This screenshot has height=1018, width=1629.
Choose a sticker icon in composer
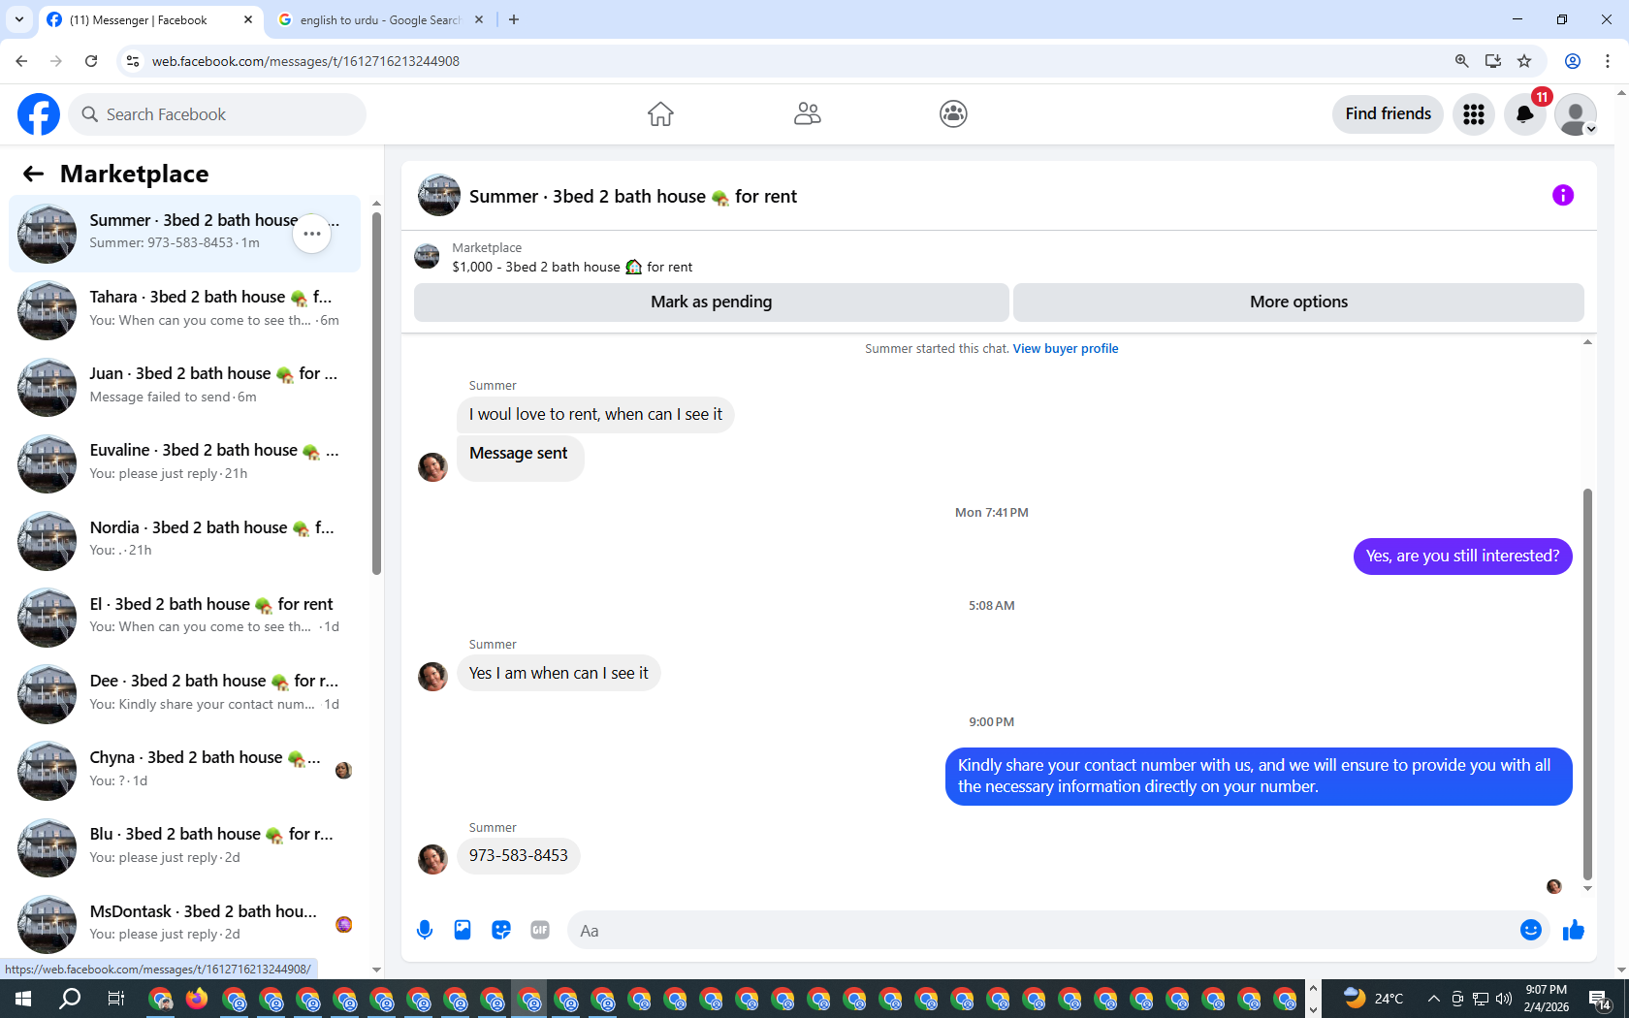(x=501, y=931)
